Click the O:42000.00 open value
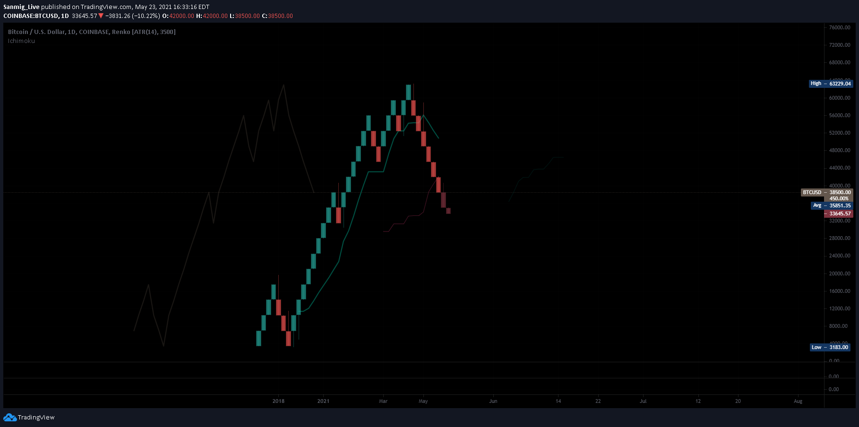859x427 pixels. (178, 16)
